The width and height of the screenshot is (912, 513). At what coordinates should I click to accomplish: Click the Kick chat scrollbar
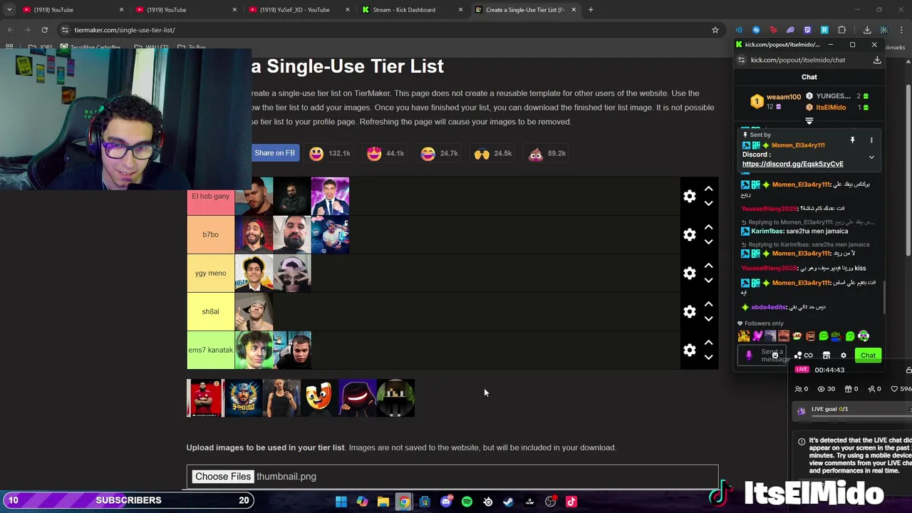pyautogui.click(x=884, y=296)
